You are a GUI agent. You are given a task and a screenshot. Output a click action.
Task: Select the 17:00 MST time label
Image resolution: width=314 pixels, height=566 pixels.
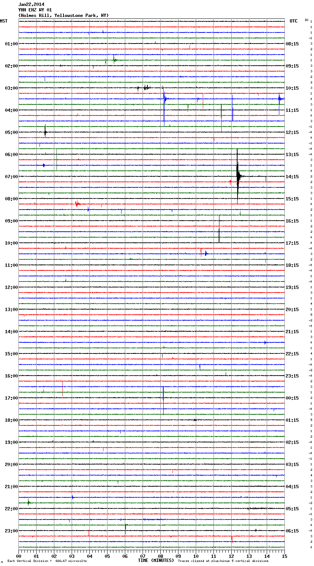tap(11, 398)
